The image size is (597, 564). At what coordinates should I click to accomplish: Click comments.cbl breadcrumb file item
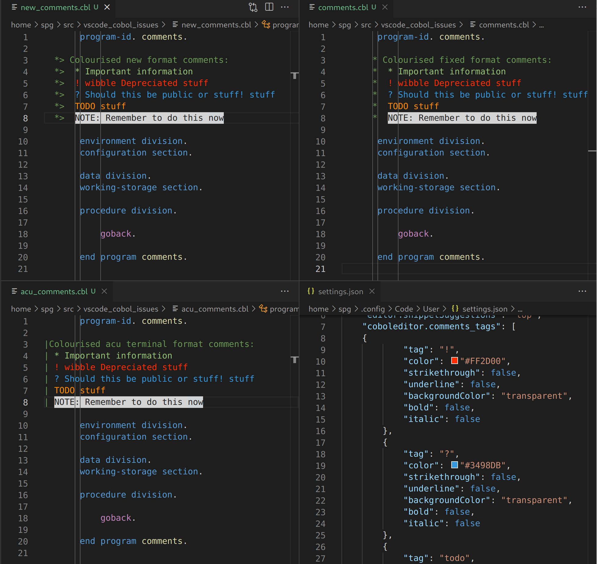[504, 25]
